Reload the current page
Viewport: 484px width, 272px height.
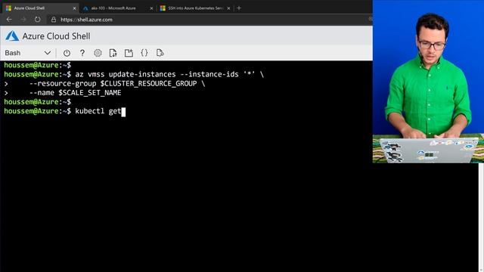37,20
